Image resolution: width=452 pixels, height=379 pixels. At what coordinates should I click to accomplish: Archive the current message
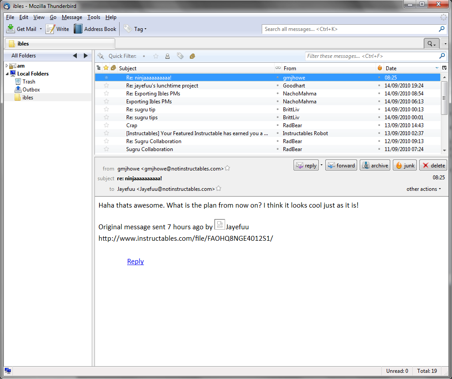pyautogui.click(x=375, y=165)
